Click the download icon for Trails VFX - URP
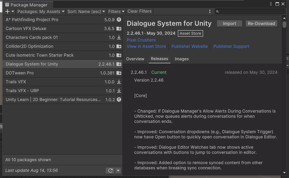Image resolution: width=289 pixels, height=178 pixels. [119, 91]
